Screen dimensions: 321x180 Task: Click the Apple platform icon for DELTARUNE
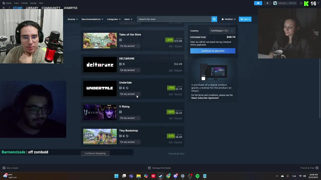pos(124,64)
